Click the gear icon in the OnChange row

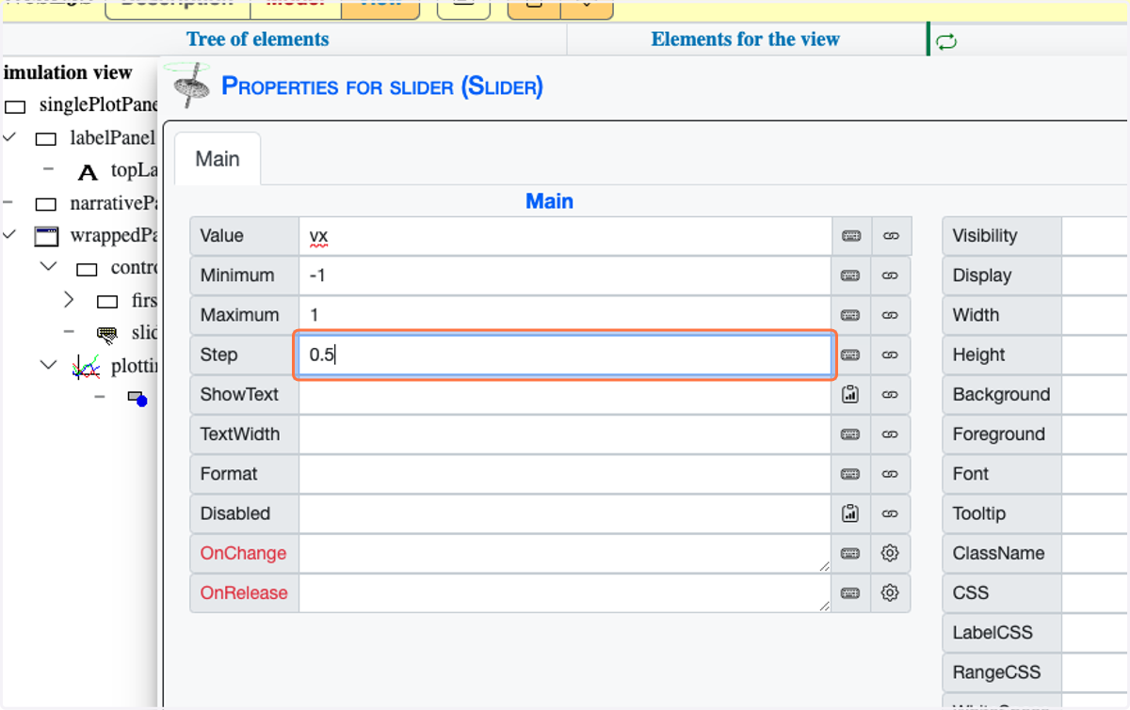(x=891, y=553)
